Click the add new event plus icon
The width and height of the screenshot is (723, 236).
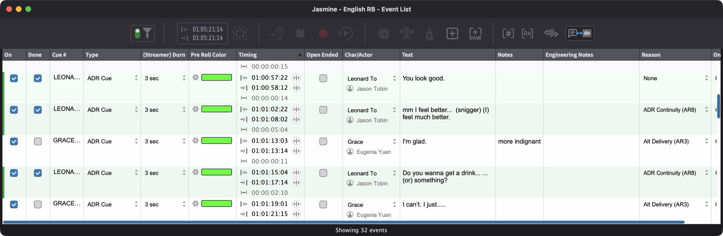pyautogui.click(x=452, y=33)
